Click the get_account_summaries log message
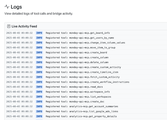 [82, 106]
